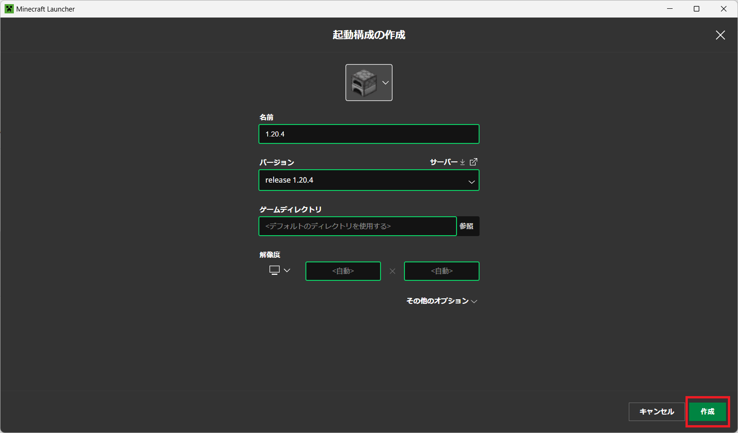738x433 pixels.
Task: Expand the chevron next to the monitor icon
Action: (x=287, y=270)
